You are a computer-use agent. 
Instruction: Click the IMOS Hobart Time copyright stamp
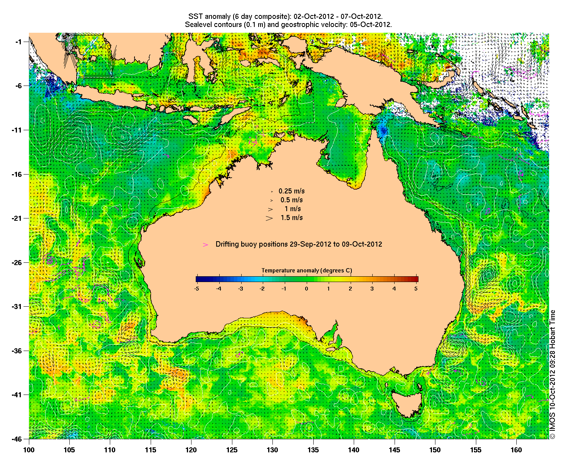coord(553,374)
